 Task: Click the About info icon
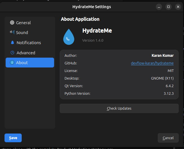click(12, 62)
